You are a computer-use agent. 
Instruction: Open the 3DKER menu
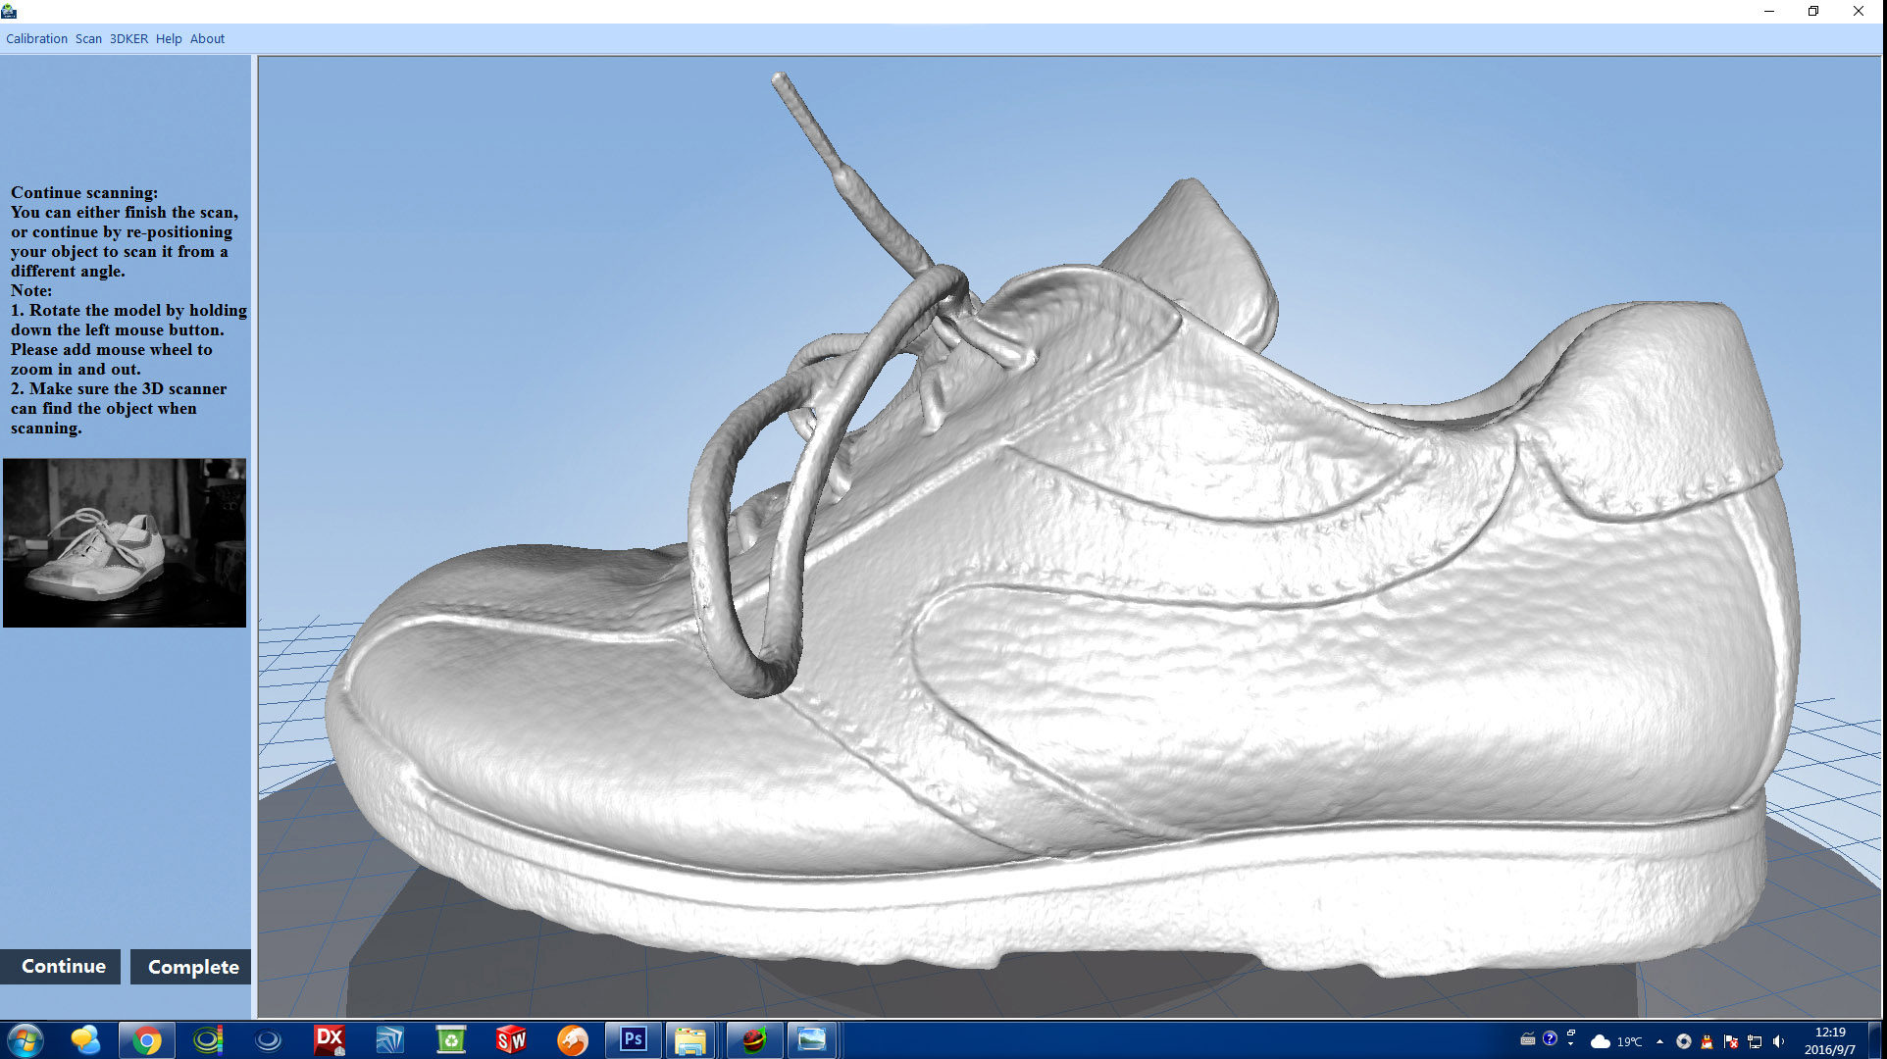click(128, 39)
